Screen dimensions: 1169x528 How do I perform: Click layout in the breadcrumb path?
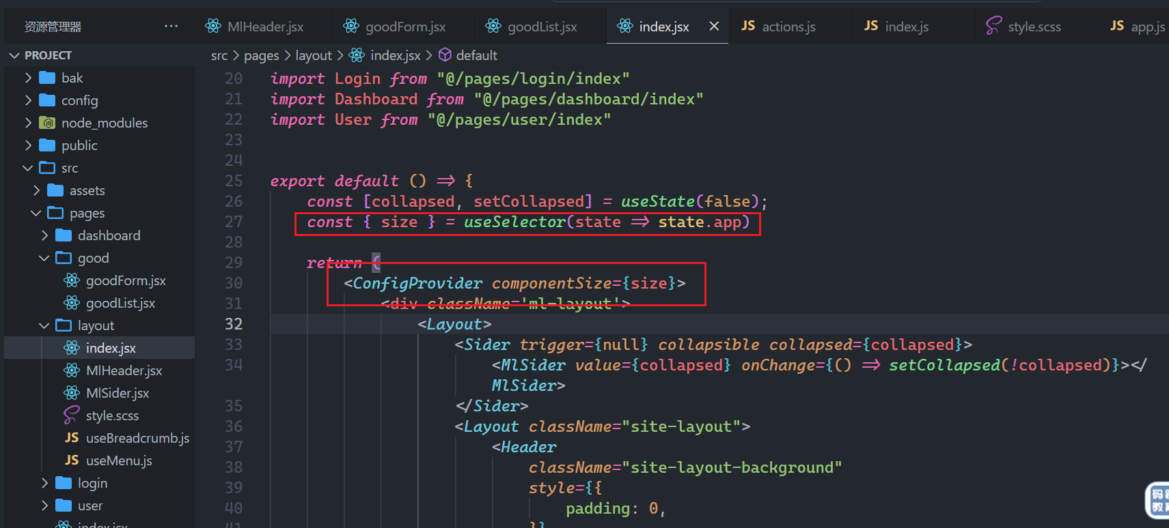click(x=314, y=55)
